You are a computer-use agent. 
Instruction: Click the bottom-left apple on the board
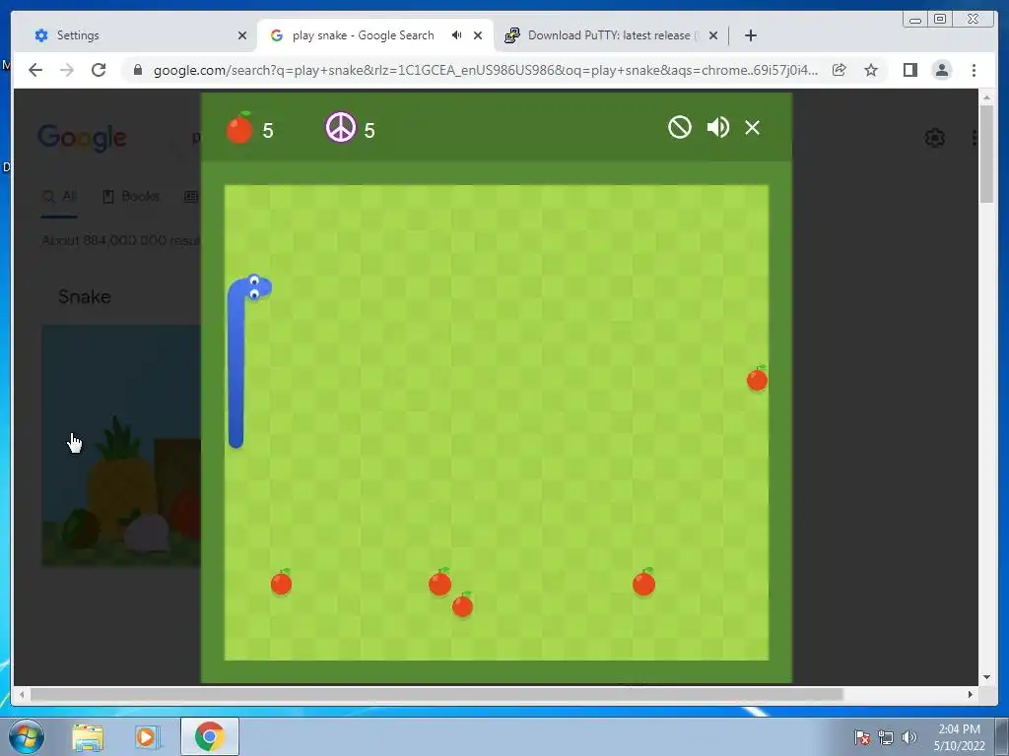click(281, 583)
